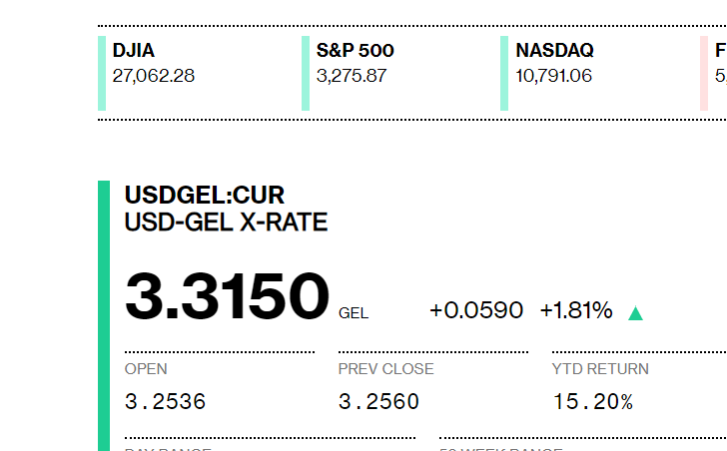Click the green bar beside DJIA
This screenshot has height=451, width=727.
(102, 73)
